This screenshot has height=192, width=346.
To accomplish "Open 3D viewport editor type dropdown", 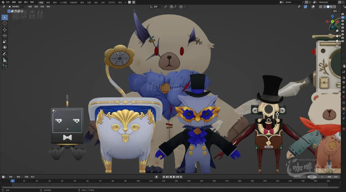I will click(x=4, y=7).
